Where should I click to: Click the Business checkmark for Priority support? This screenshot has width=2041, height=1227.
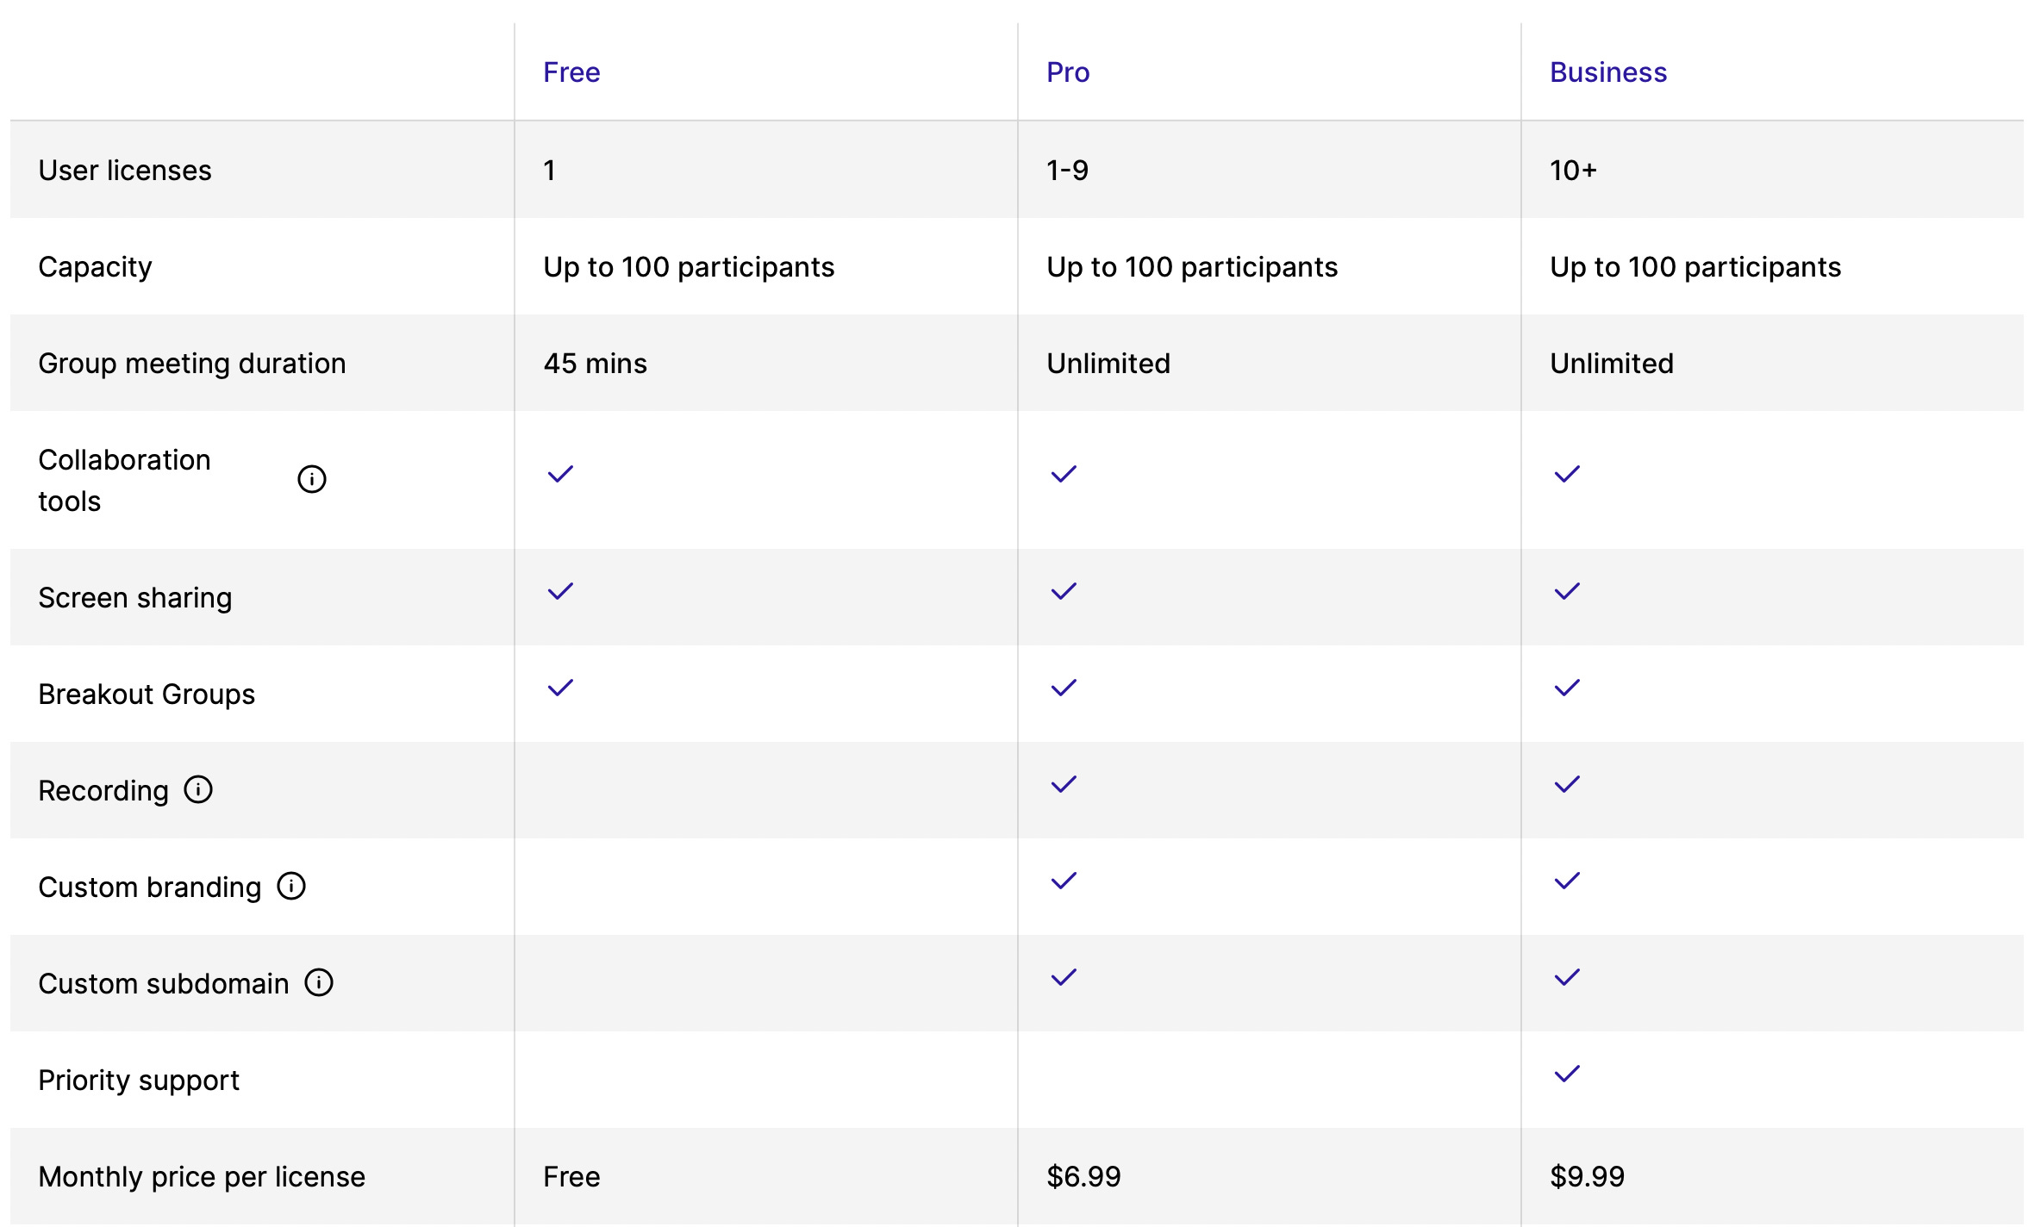coord(1567,1074)
